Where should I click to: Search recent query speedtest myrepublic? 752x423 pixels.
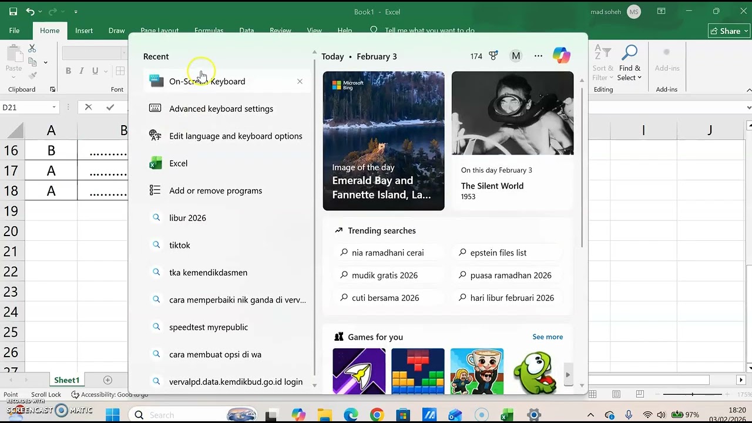pos(226,327)
